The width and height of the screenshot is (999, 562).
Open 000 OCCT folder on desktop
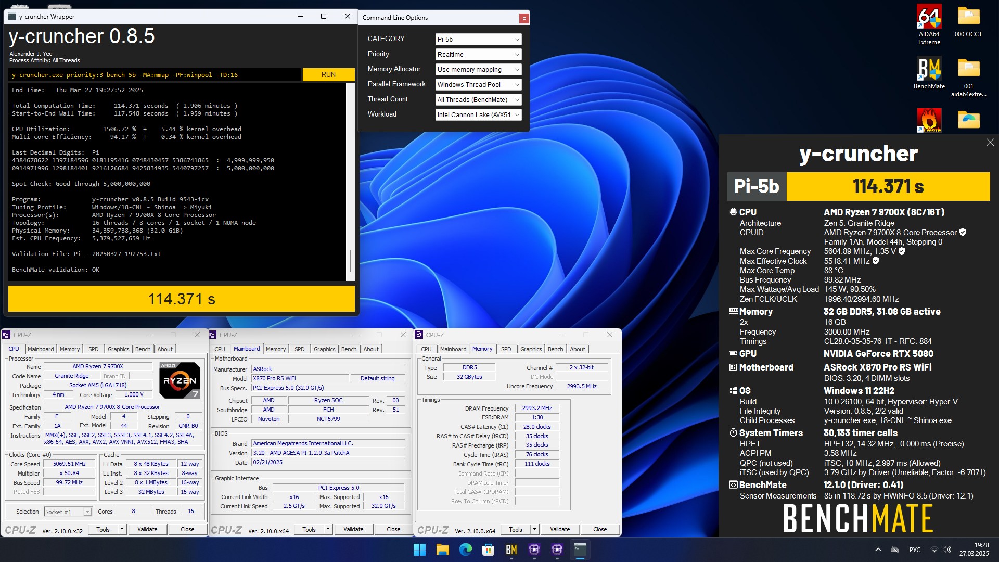click(x=968, y=22)
